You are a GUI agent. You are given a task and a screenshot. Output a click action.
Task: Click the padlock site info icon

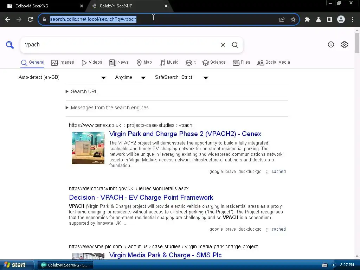(44, 19)
